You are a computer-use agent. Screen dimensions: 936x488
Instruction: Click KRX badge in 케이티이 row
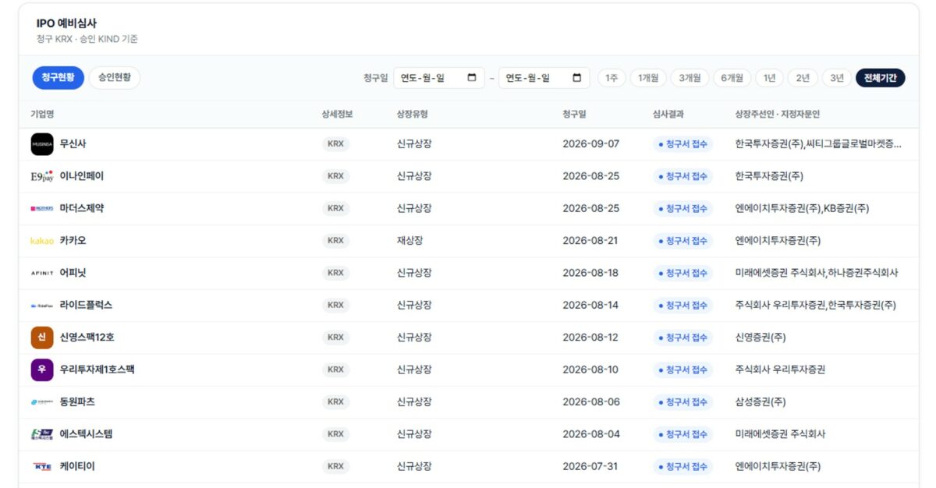pos(335,466)
